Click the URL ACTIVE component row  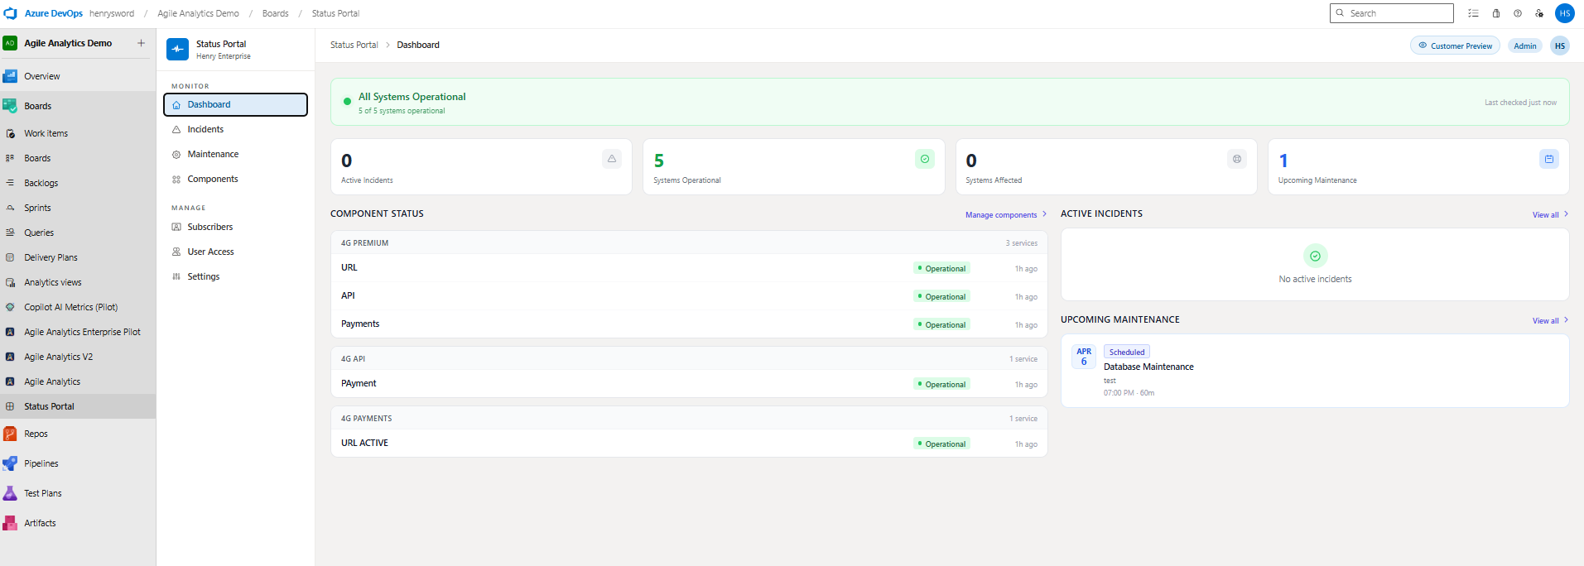pos(689,444)
